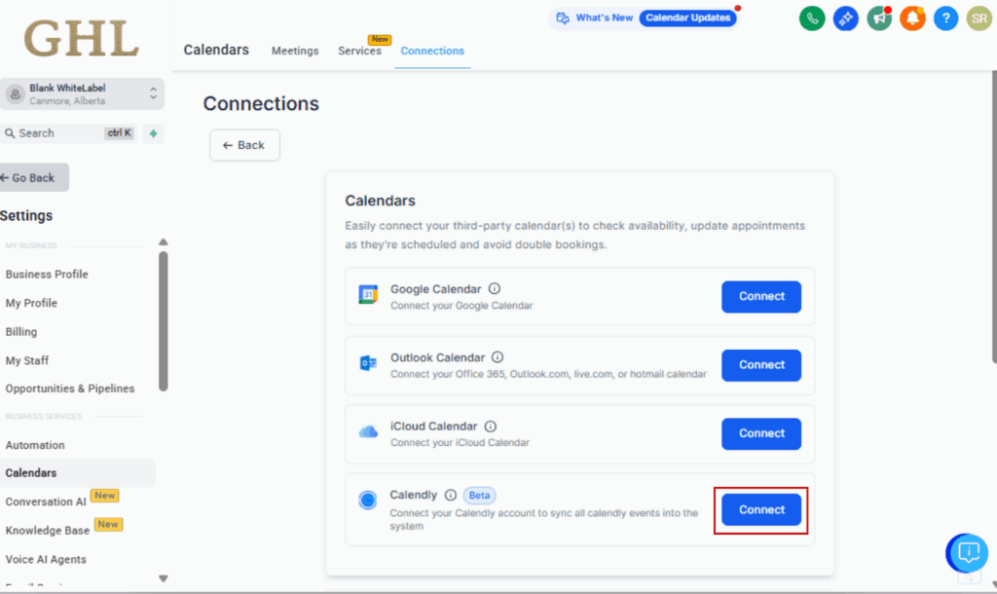Click the Calendars header tab

[216, 50]
